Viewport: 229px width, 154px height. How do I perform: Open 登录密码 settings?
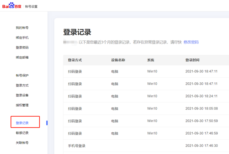pyautogui.click(x=22, y=48)
